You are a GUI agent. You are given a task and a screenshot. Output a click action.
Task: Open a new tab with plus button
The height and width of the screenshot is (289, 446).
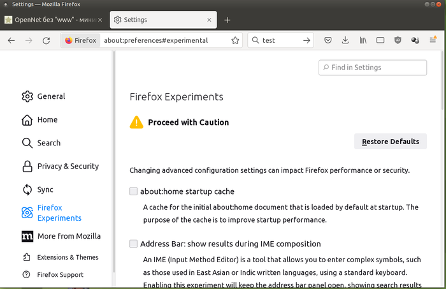[227, 20]
